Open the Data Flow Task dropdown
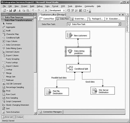 (x=120, y=24)
